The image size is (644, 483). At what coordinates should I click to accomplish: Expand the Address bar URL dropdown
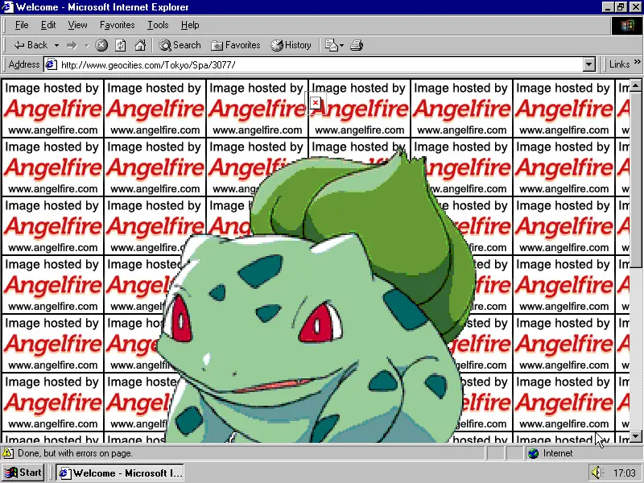[590, 64]
